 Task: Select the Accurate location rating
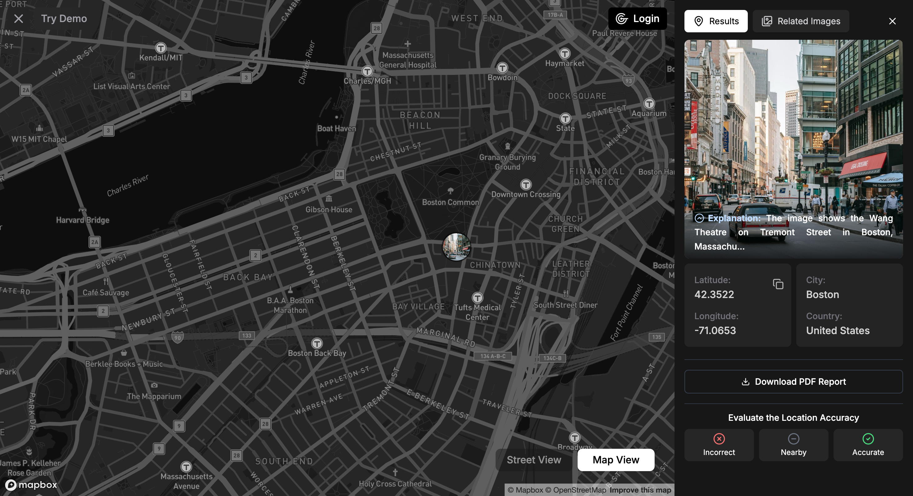(868, 445)
